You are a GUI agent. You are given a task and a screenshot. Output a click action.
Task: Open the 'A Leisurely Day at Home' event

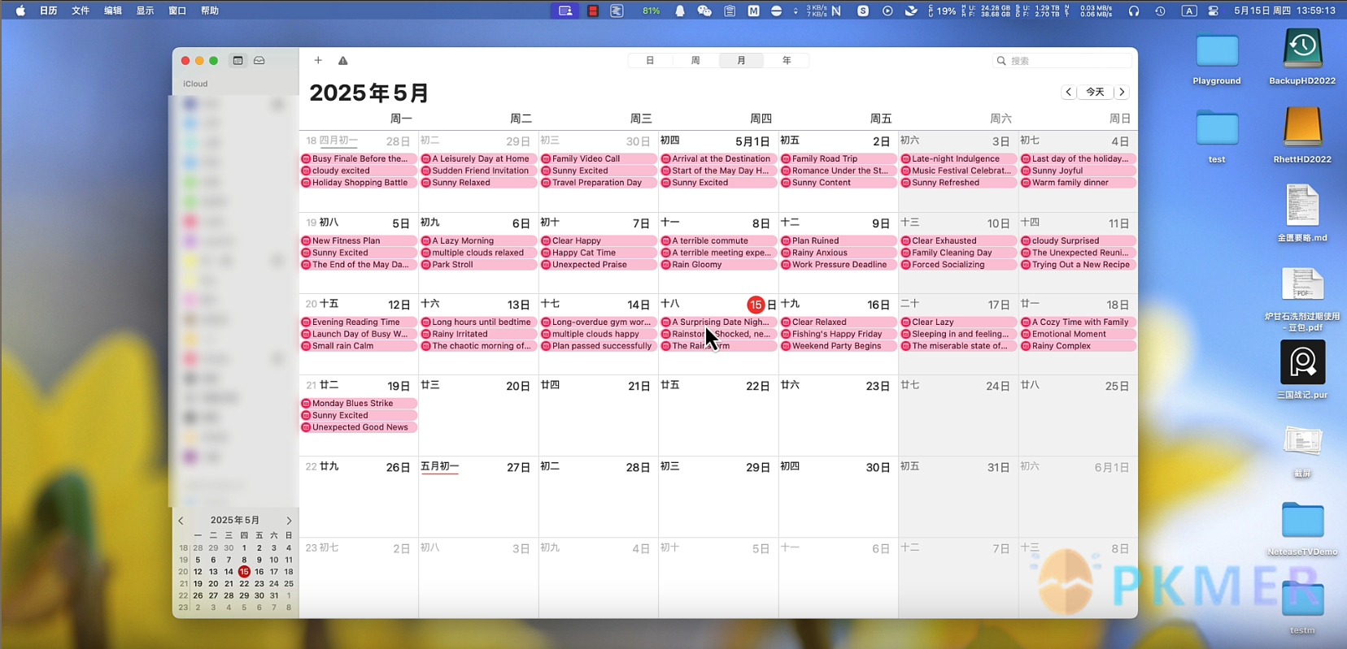pos(478,159)
